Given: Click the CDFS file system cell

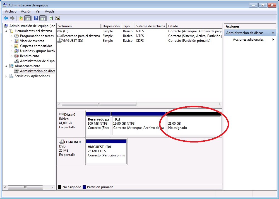Looking at the screenshot, I should (x=140, y=41).
